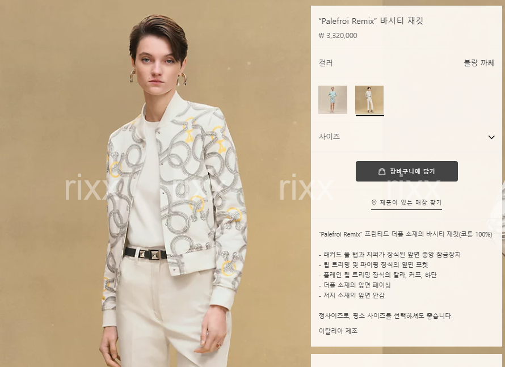The width and height of the screenshot is (505, 367).
Task: Click the "Palefroi Remix" 바시티 재킷 title
Action: point(371,21)
